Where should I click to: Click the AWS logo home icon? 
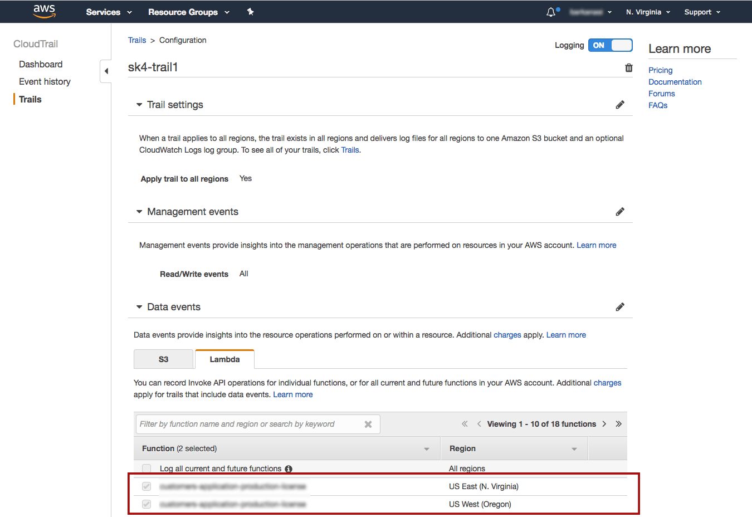tap(44, 11)
